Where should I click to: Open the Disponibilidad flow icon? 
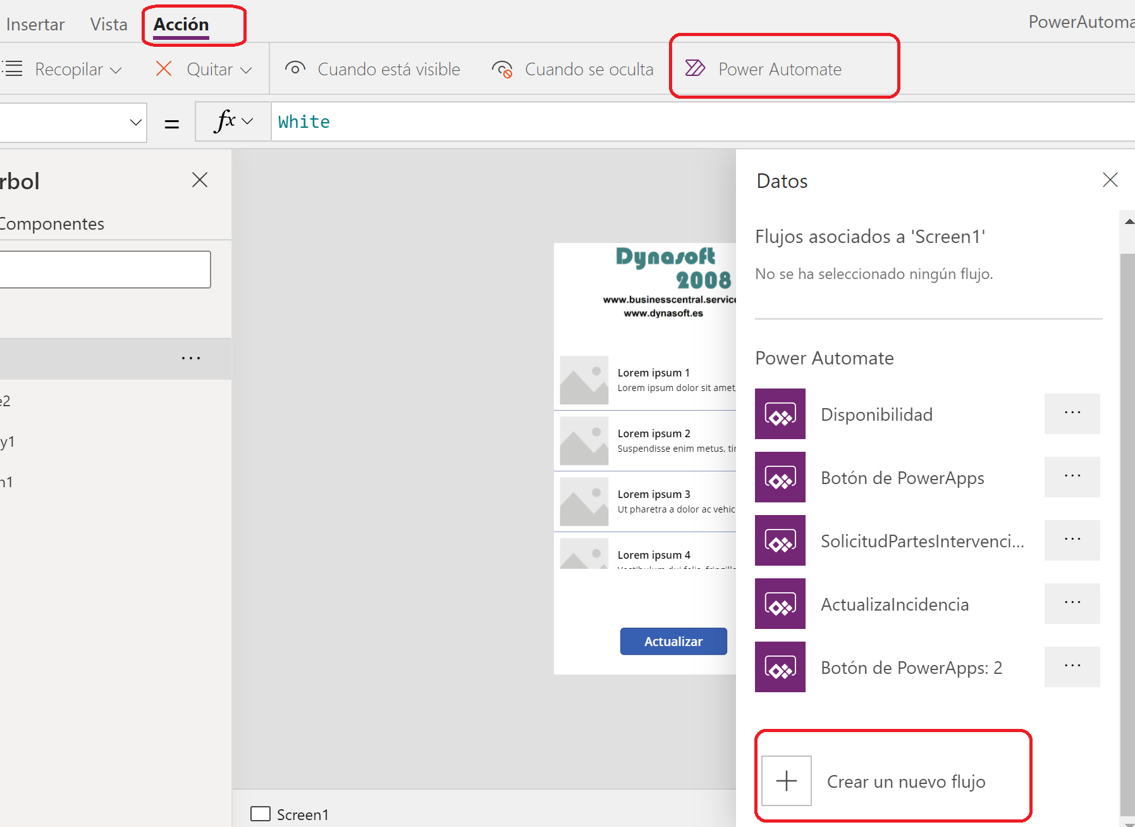tap(780, 414)
